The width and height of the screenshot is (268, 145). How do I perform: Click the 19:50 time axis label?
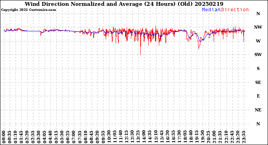click(202, 137)
